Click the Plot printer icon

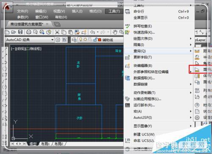(29, 32)
